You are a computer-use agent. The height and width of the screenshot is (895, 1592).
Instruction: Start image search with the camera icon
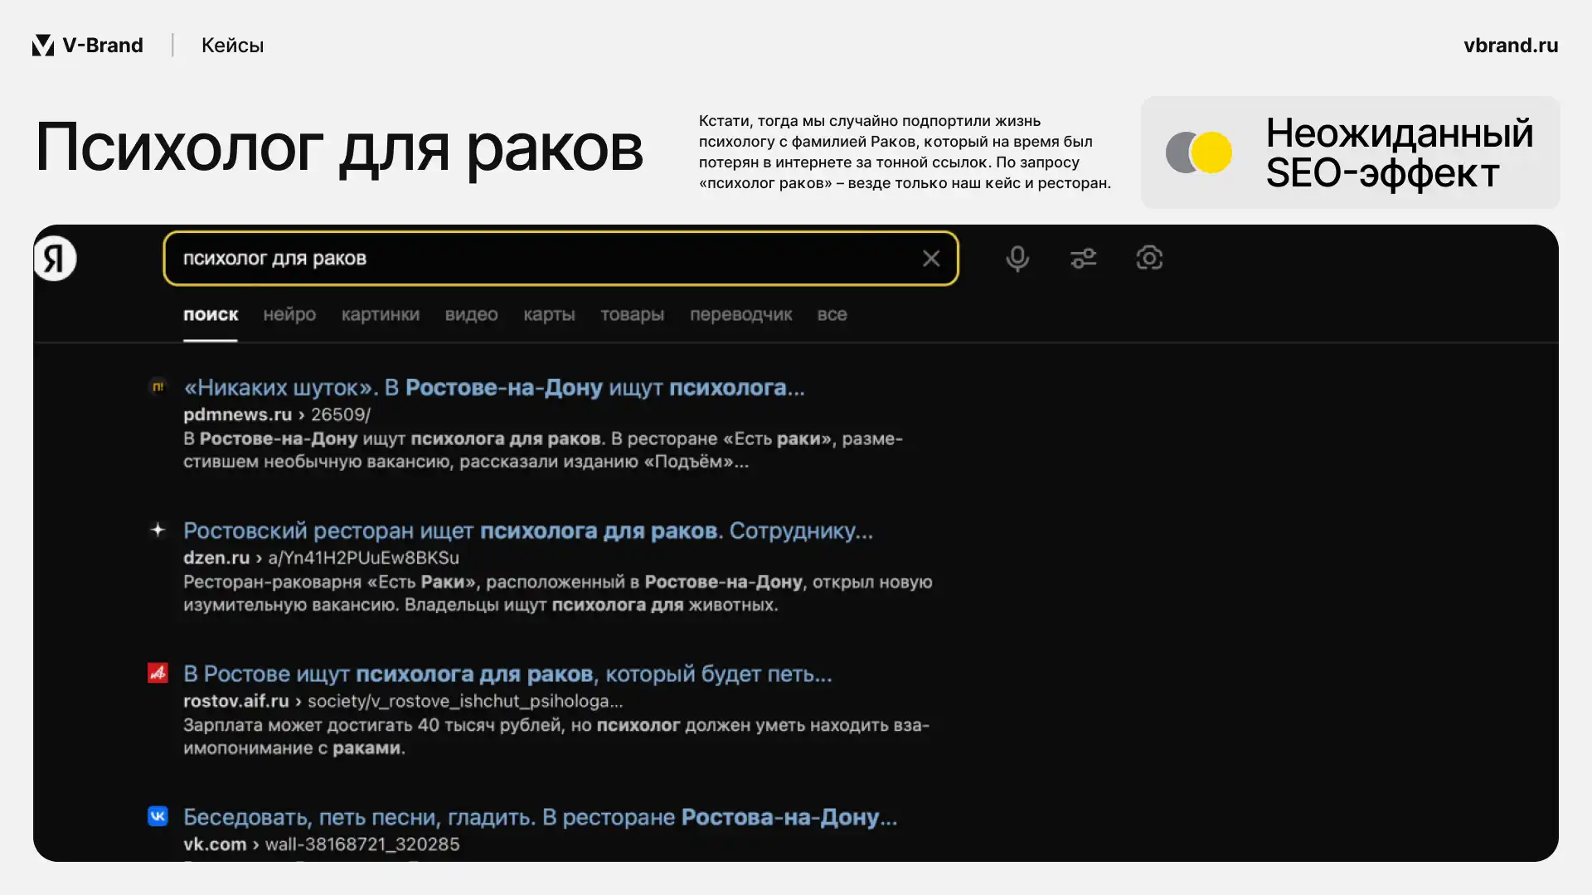click(x=1149, y=258)
